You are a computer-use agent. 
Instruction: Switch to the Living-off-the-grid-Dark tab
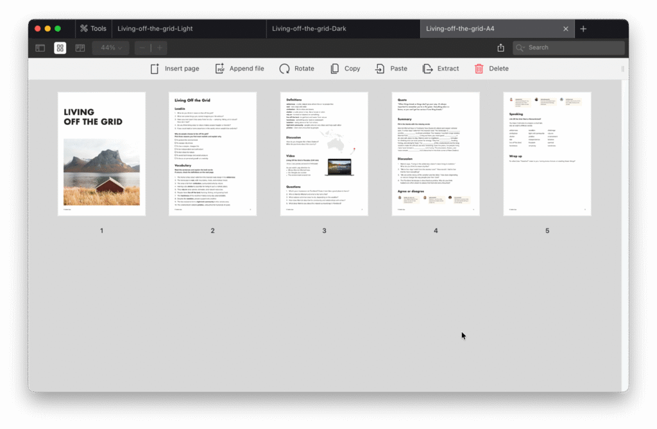coord(309,29)
